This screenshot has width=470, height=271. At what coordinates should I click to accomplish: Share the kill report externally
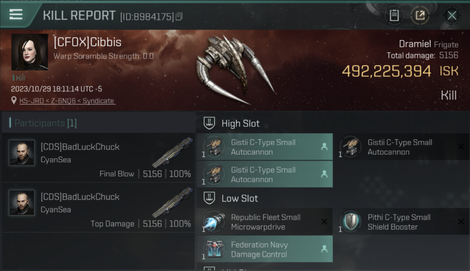(420, 16)
